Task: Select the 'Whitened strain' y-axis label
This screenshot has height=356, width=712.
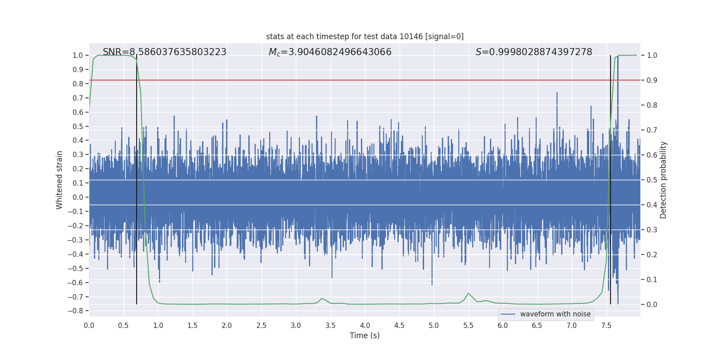Action: (60, 180)
